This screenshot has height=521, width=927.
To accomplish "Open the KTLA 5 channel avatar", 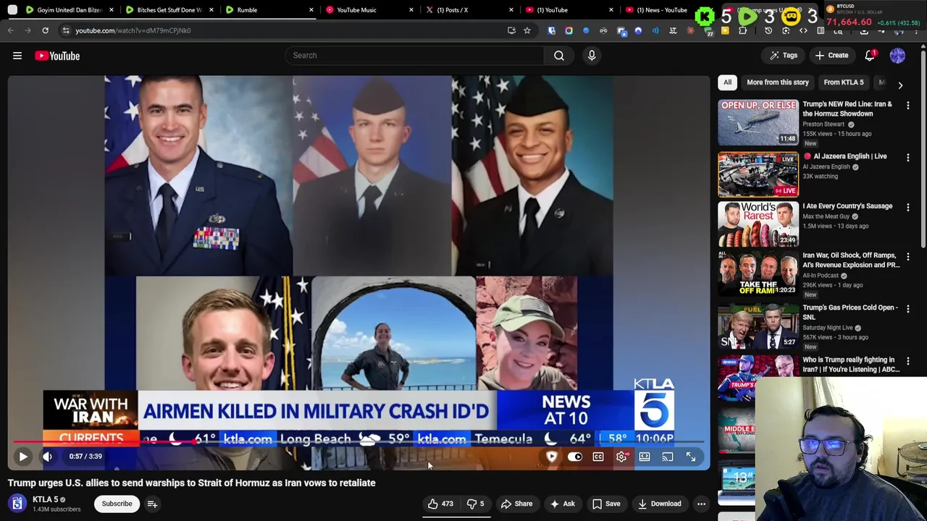I will coord(17,504).
